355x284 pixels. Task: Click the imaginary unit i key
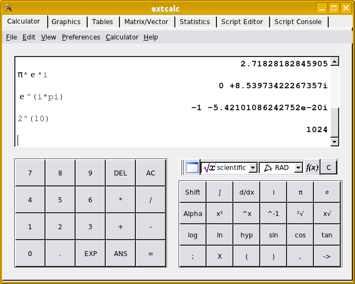point(273,192)
